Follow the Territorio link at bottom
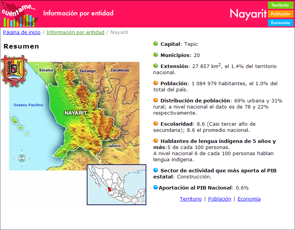Viewport: 295px width, 230px height. click(x=191, y=199)
